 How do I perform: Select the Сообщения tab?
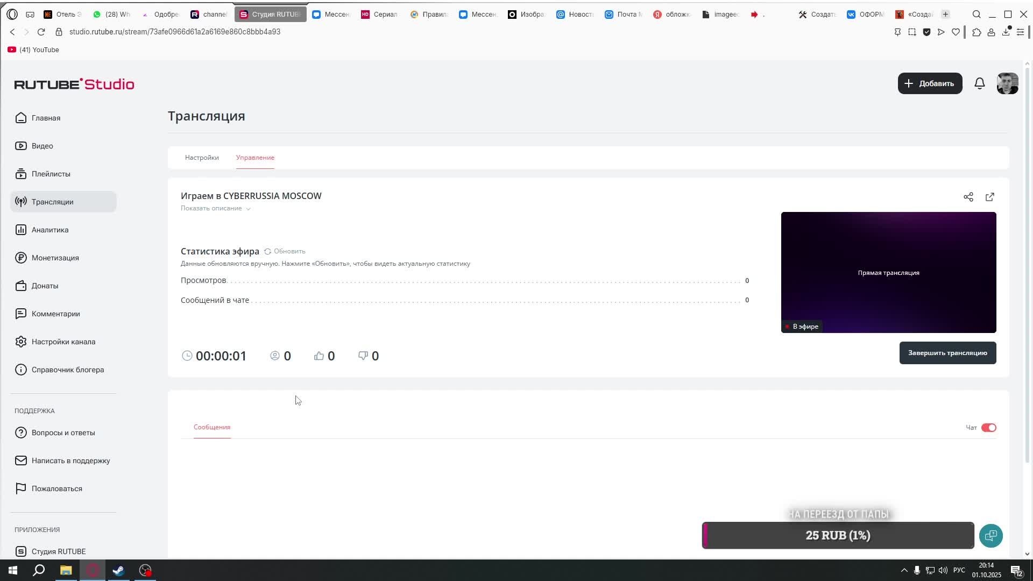click(x=211, y=427)
